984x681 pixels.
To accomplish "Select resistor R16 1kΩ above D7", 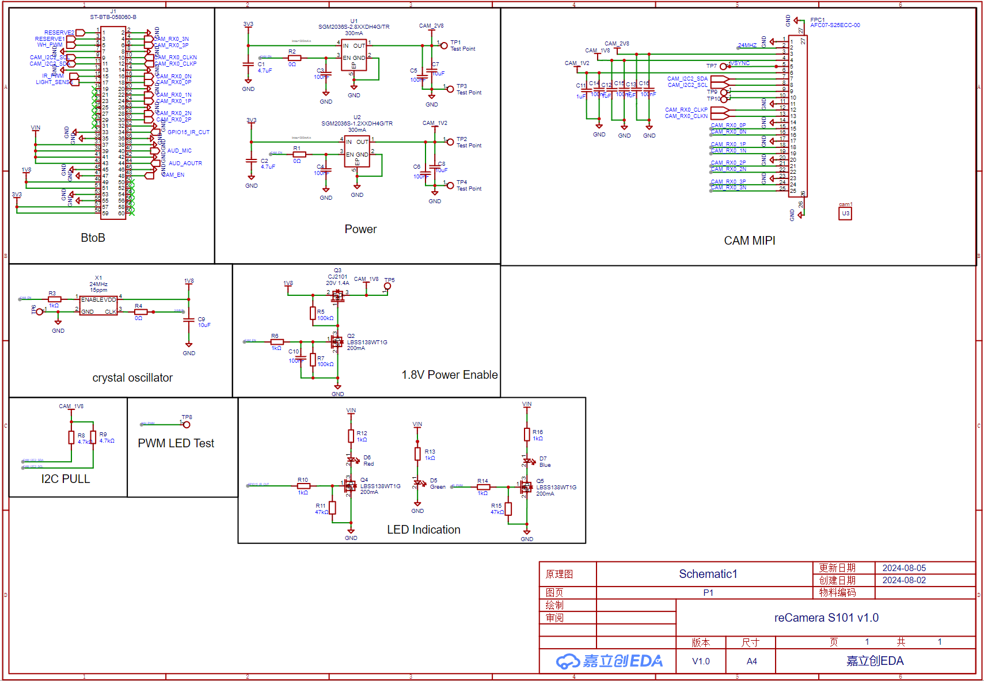I will coord(527,434).
